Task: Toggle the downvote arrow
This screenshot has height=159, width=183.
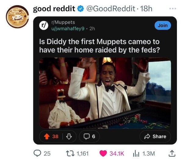Action: pyautogui.click(x=69, y=136)
